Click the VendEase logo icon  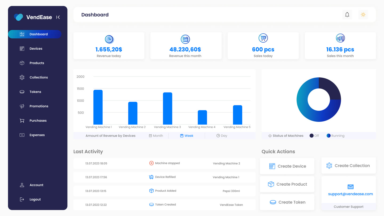pyautogui.click(x=19, y=17)
